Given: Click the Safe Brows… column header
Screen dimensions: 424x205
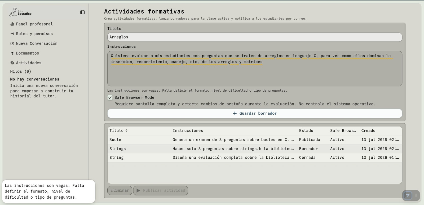Looking at the screenshot, I should pos(343,131).
